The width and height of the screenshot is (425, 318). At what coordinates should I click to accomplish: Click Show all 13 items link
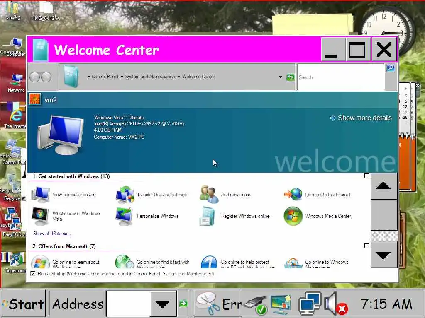[x=52, y=234]
